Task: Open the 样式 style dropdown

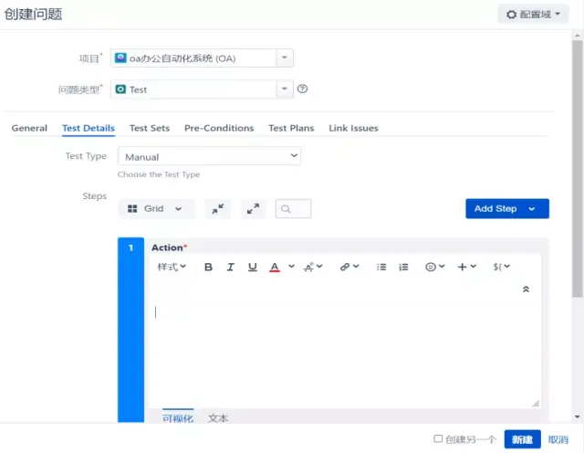Action: click(172, 267)
